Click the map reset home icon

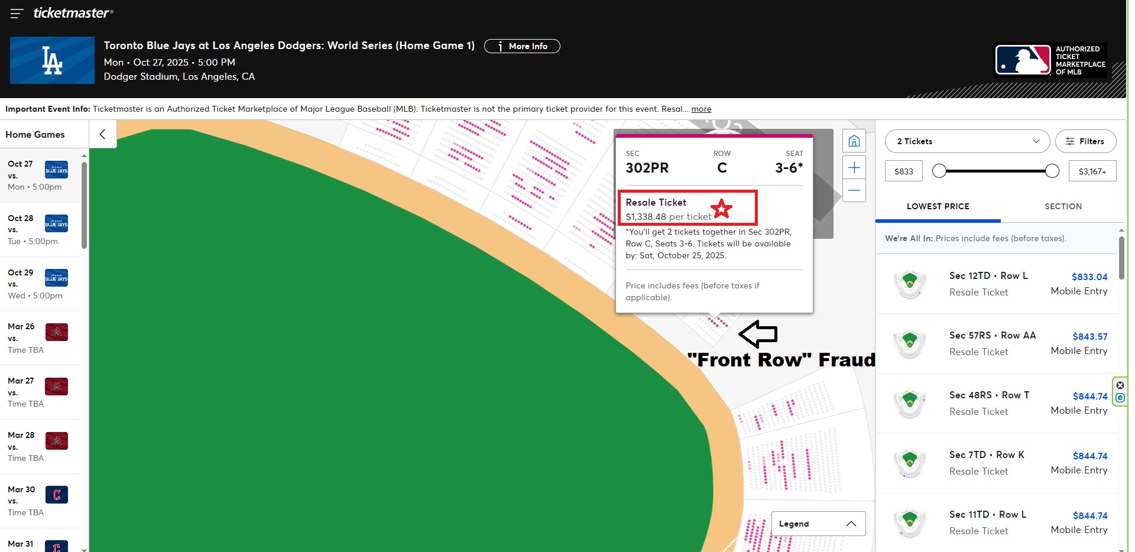pyautogui.click(x=854, y=141)
